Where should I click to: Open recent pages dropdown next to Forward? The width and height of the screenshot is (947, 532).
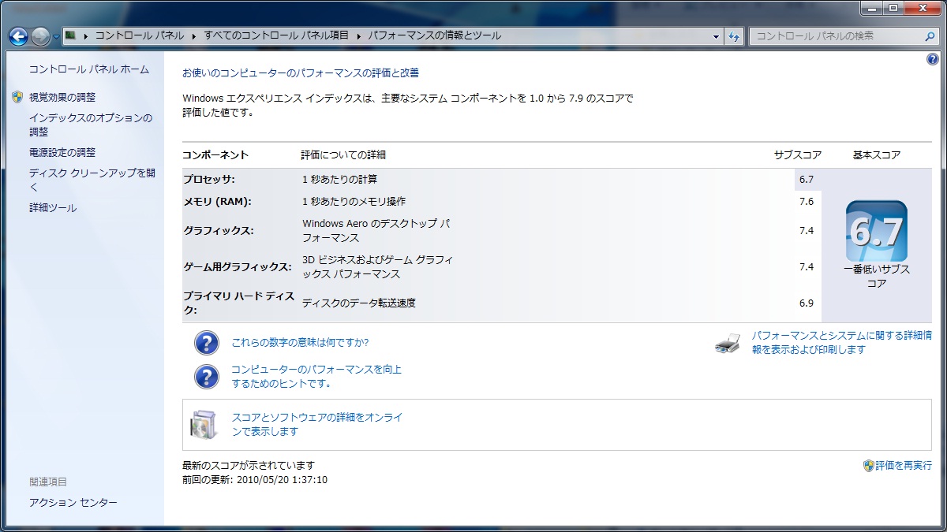[56, 37]
